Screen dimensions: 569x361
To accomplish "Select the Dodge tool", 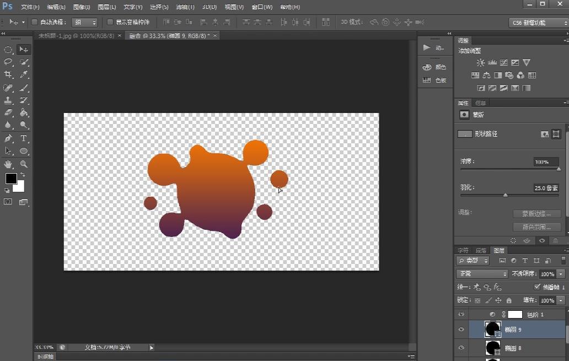I will (x=24, y=125).
